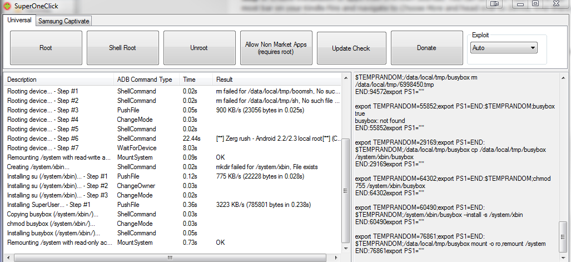This screenshot has width=571, height=262.
Task: Open the Donate button
Action: point(426,48)
